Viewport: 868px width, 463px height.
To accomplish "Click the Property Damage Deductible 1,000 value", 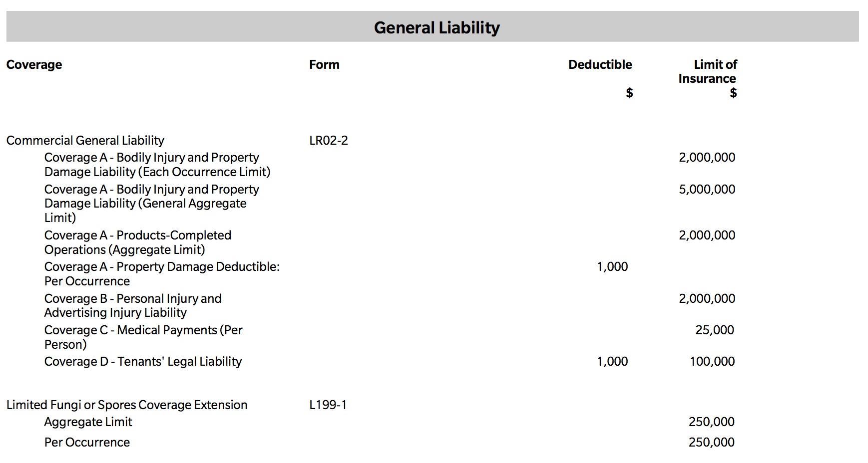I will [612, 267].
